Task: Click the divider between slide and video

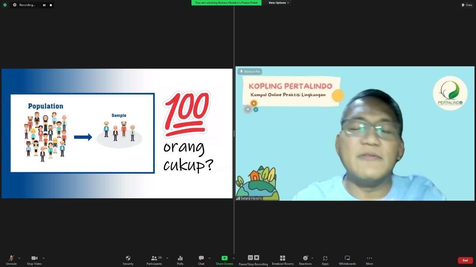Action: [234, 133]
